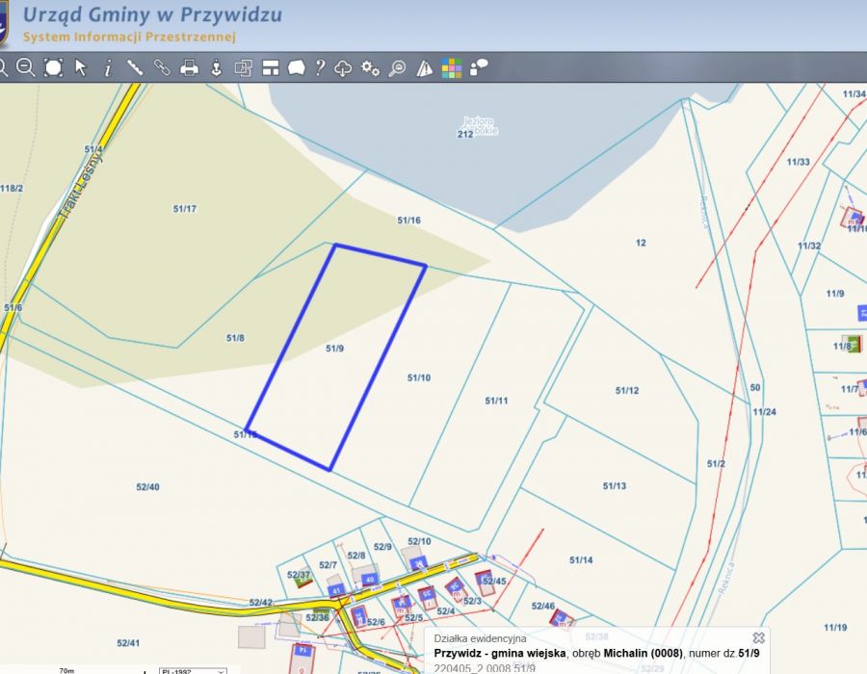Click parcel label 52/46 on map
867x674 pixels.
point(543,606)
